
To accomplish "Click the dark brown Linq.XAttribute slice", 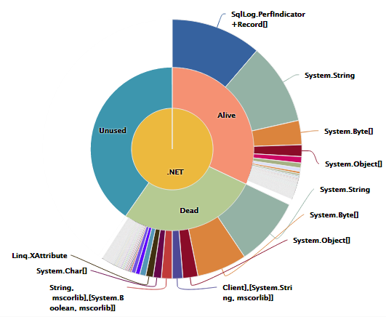I will 152,252.
